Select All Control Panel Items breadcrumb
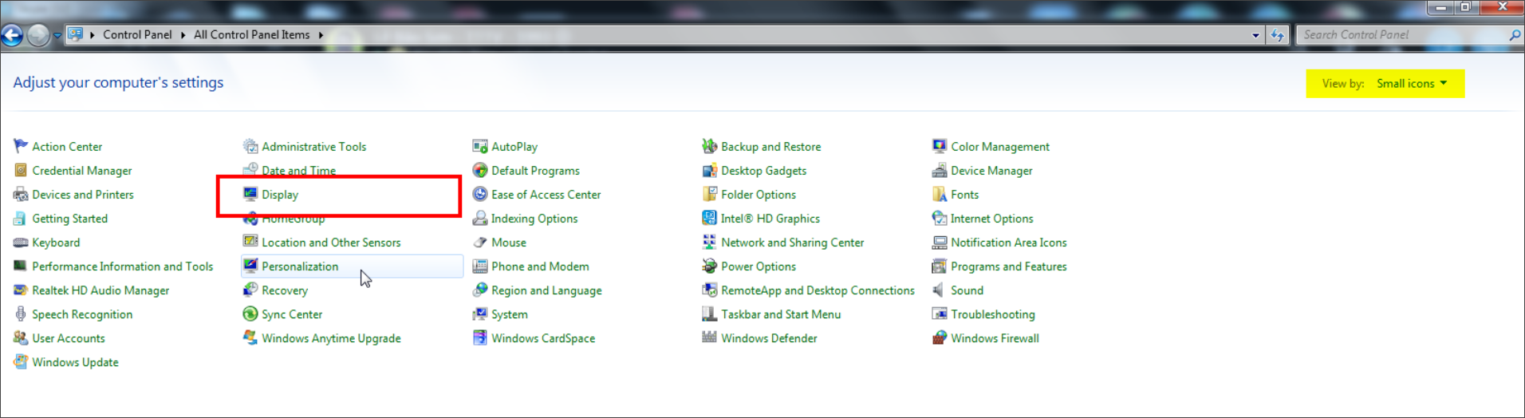This screenshot has height=418, width=1525. point(251,35)
